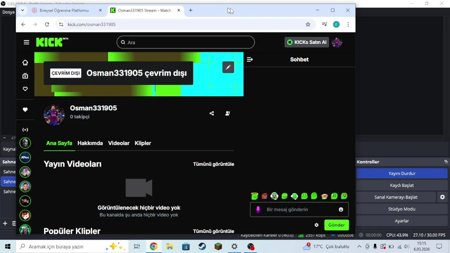Toggle Stüdyo Modu in OBS
Screen dimensions: 450x253
(402, 209)
